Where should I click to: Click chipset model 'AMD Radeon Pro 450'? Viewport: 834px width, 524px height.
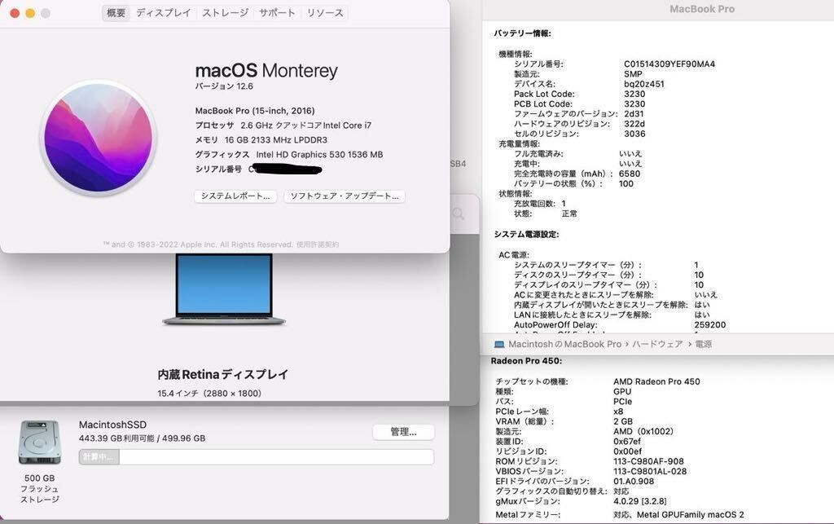657,381
